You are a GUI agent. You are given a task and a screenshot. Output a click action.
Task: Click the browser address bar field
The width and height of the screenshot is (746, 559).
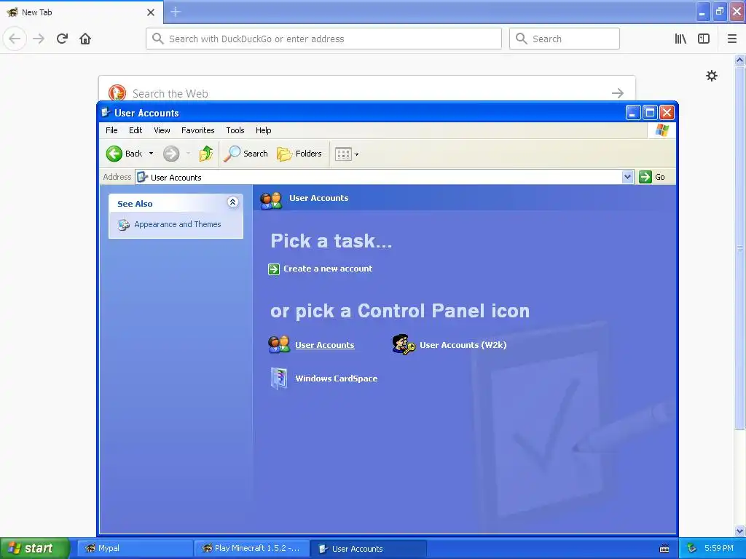(x=323, y=39)
